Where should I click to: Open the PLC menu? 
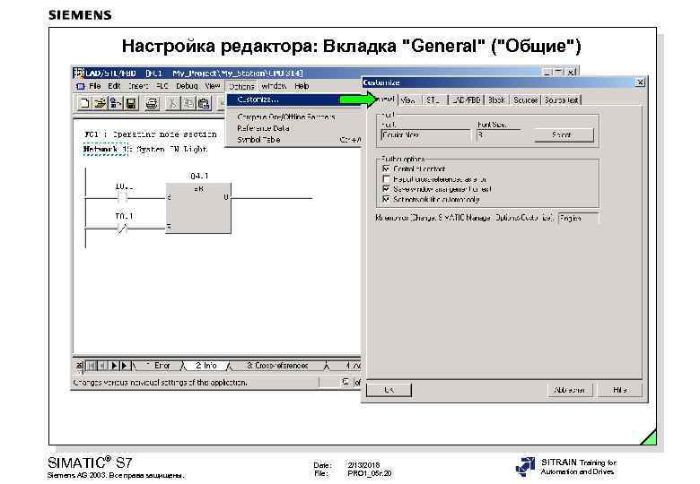[x=162, y=86]
